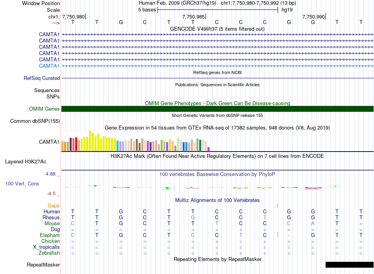
Task: Click the Layered H3K27Ac track label
Action: click(26, 162)
